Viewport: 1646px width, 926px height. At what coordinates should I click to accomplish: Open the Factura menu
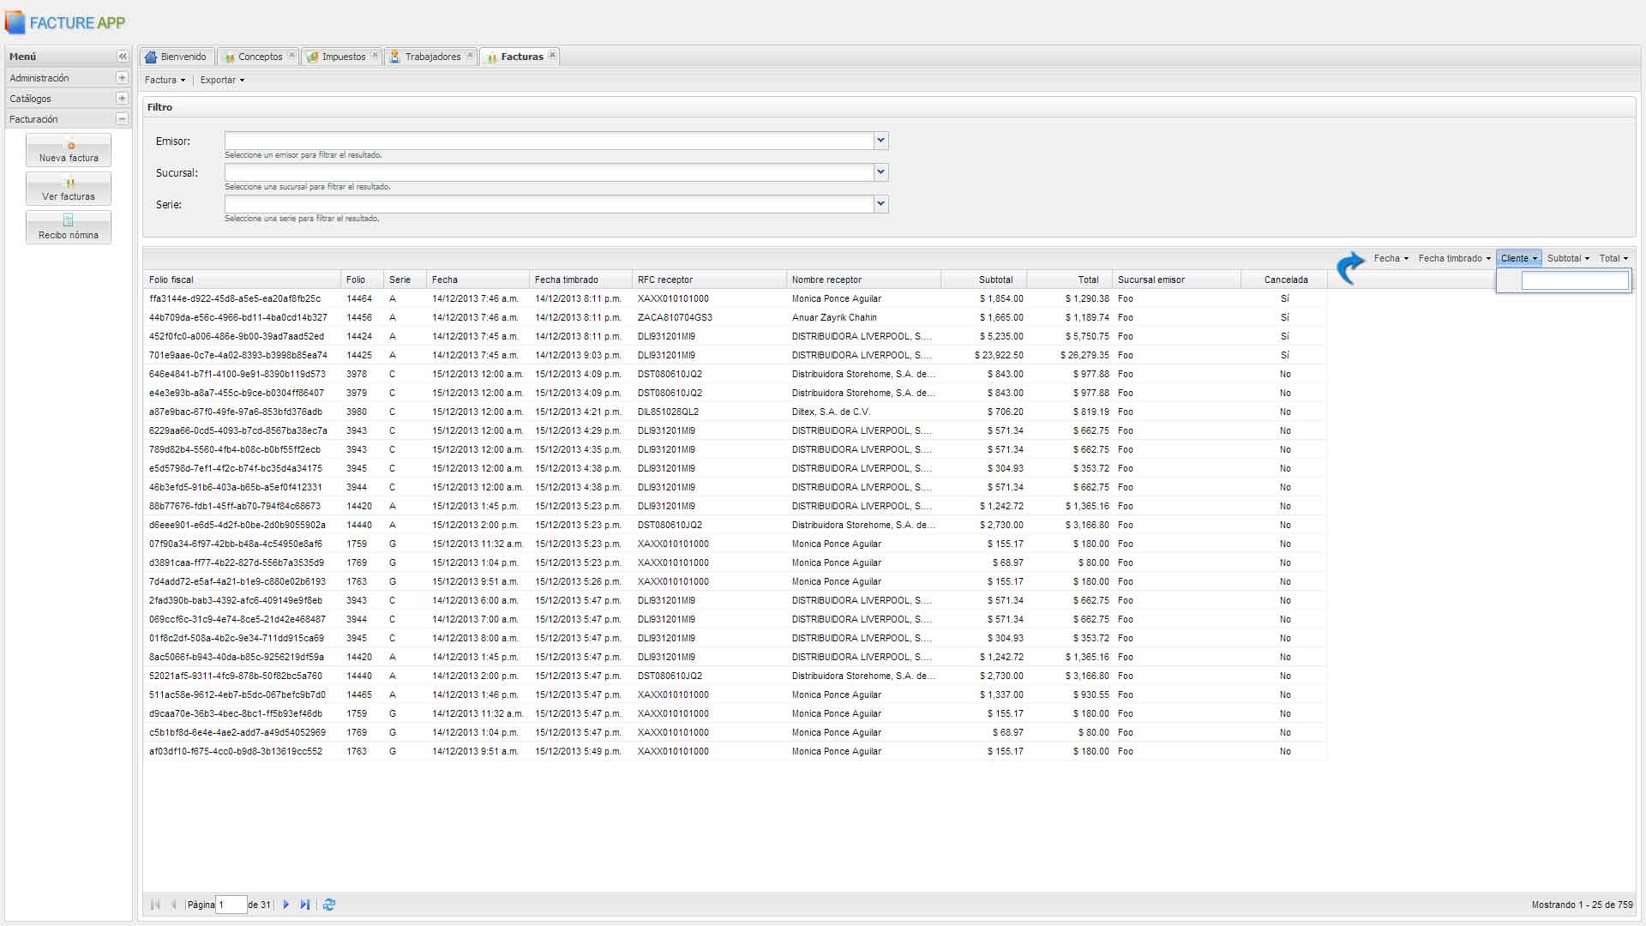[x=165, y=80]
